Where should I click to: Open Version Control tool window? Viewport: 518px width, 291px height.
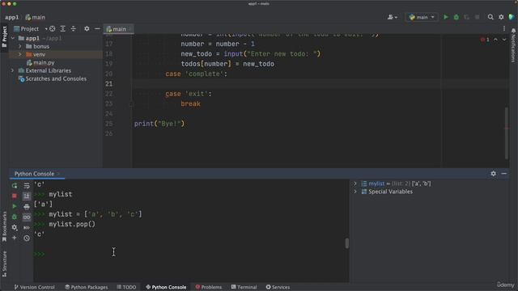tap(34, 287)
